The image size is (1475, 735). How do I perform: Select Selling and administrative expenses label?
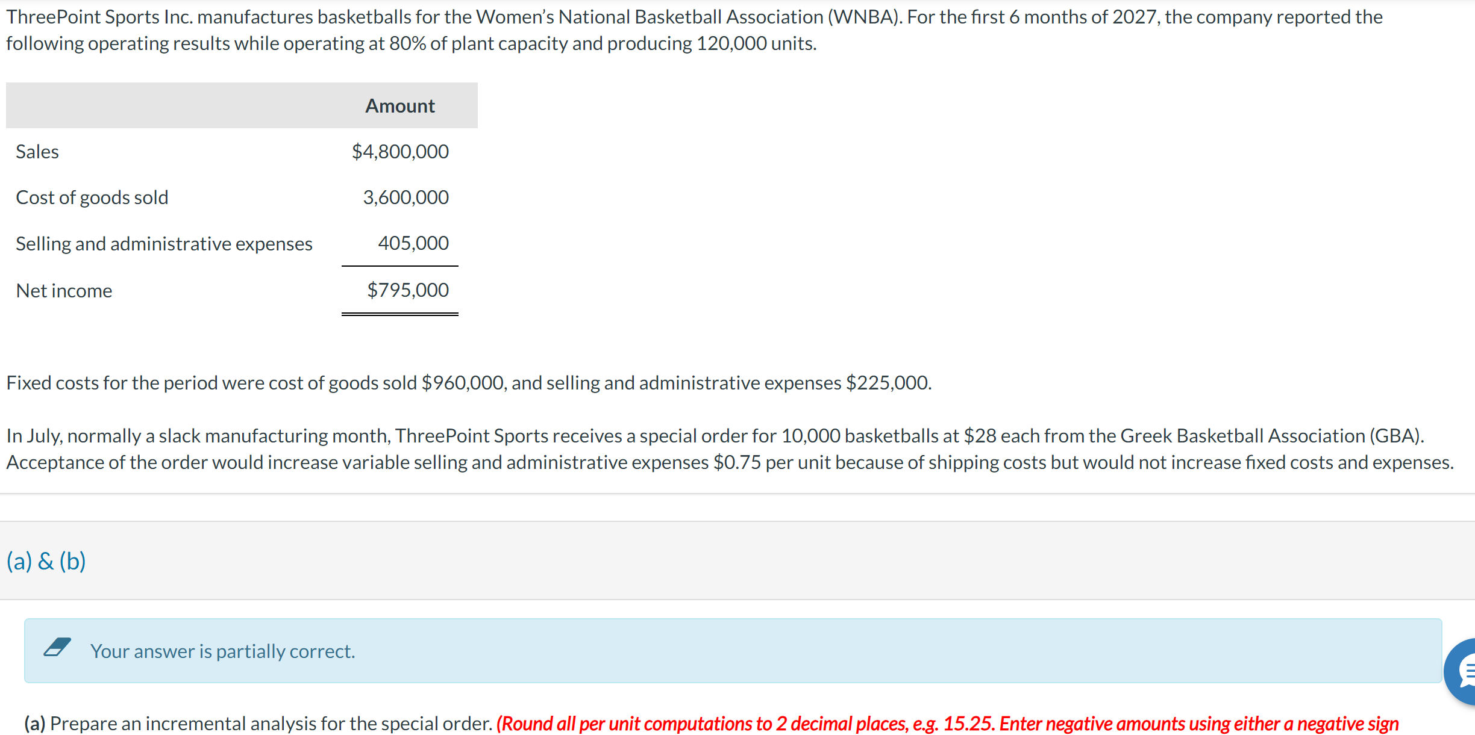click(164, 244)
